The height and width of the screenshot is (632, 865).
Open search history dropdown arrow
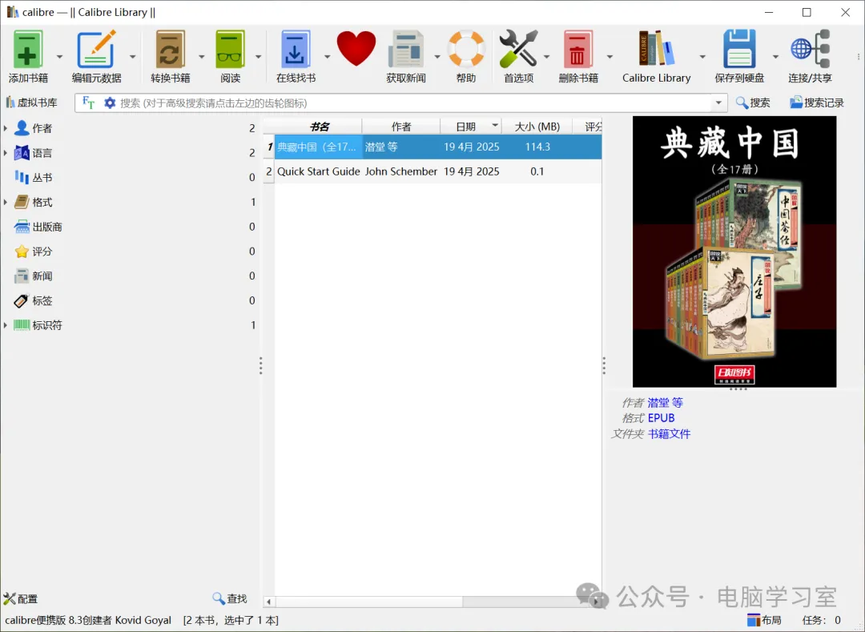click(x=718, y=103)
